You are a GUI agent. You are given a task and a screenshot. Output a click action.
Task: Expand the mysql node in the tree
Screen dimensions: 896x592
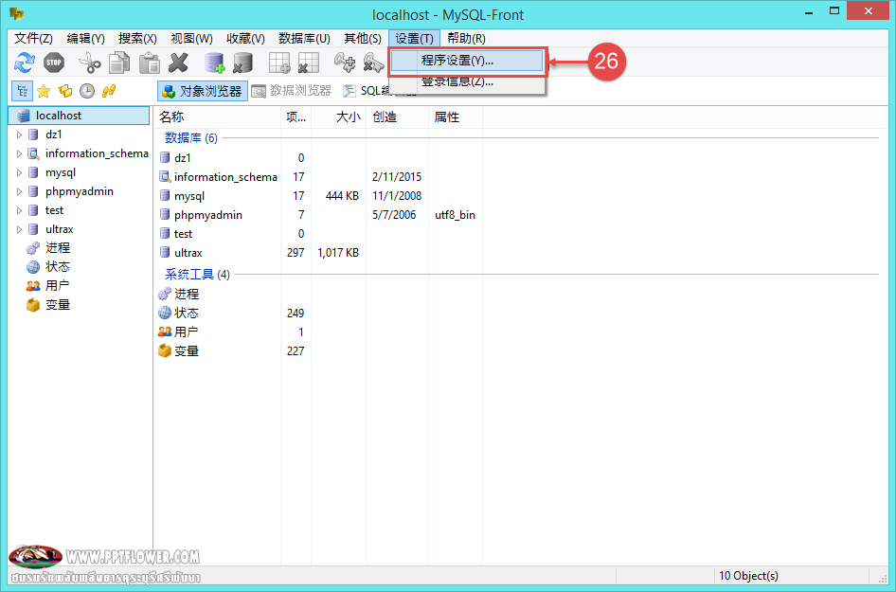tap(20, 172)
